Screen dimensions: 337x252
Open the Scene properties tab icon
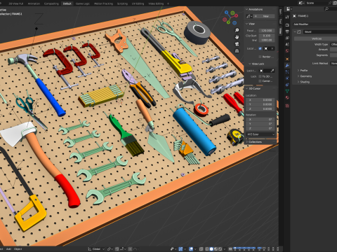pos(287,44)
